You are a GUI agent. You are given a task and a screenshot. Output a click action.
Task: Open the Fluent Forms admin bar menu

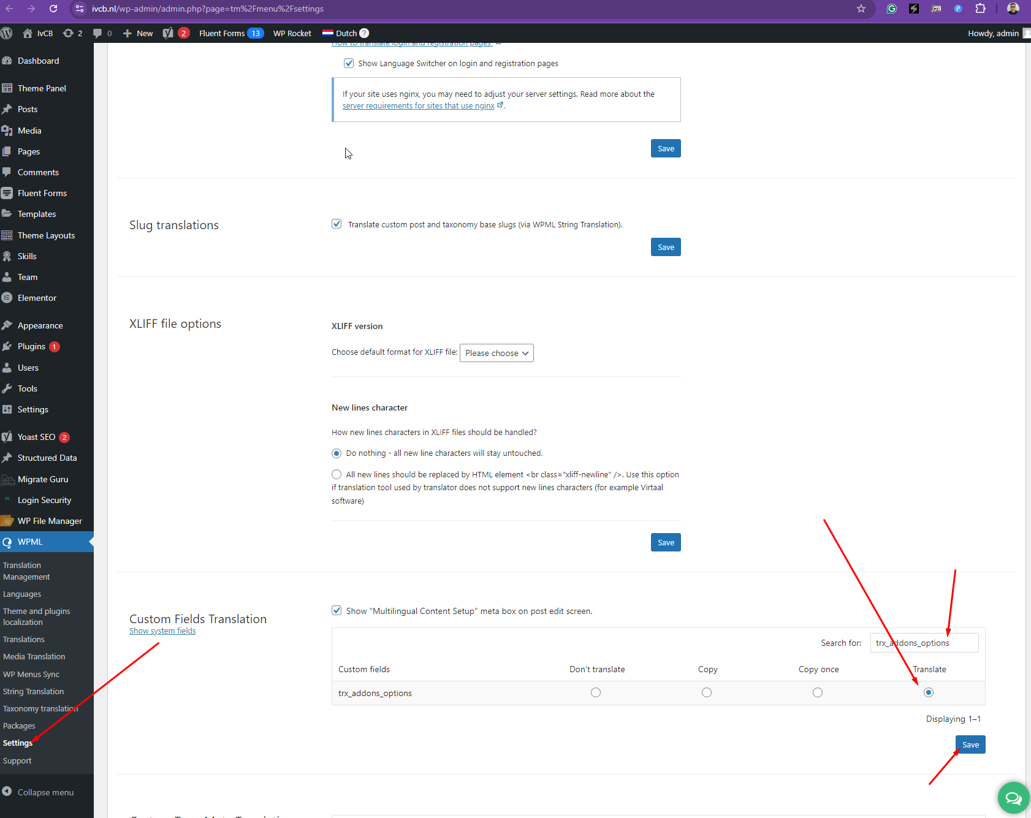click(x=231, y=33)
